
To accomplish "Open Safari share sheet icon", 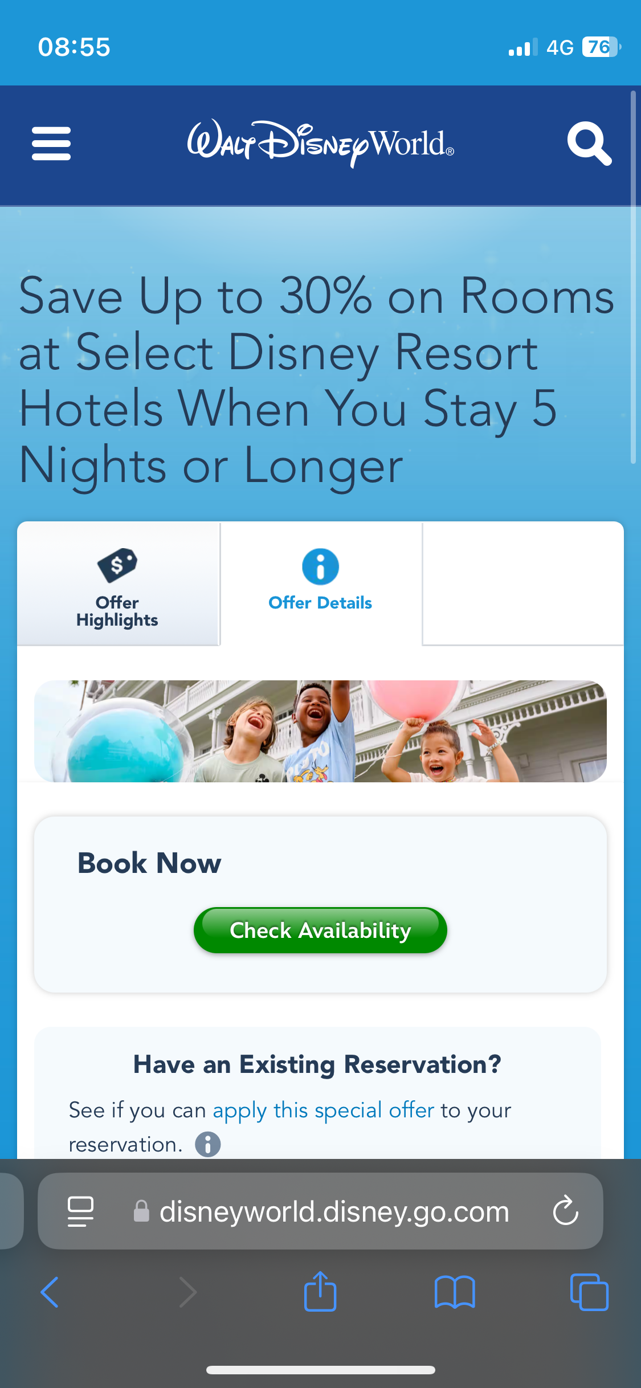I will (x=320, y=1291).
